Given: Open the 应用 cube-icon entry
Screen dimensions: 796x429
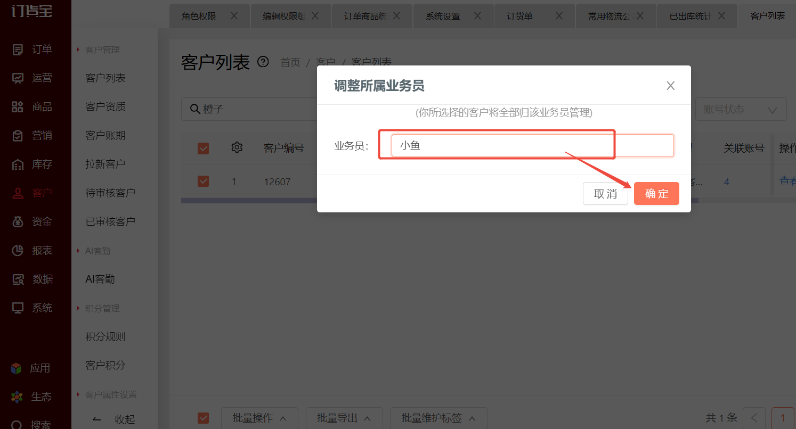Looking at the screenshot, I should point(31,368).
